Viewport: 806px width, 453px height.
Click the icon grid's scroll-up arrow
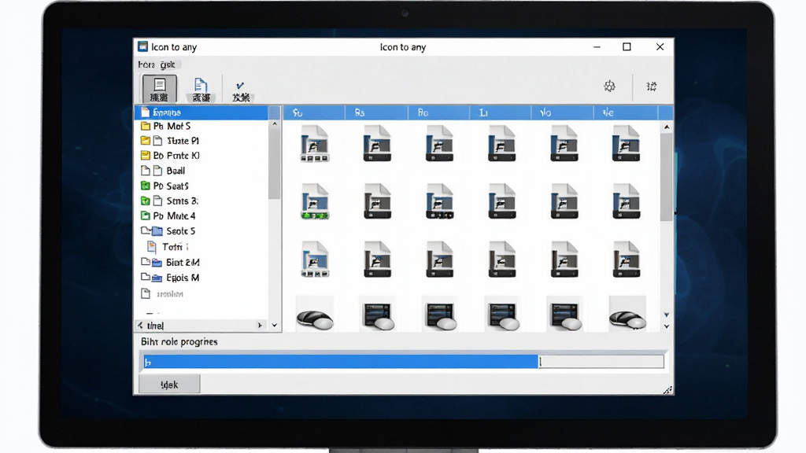(667, 127)
